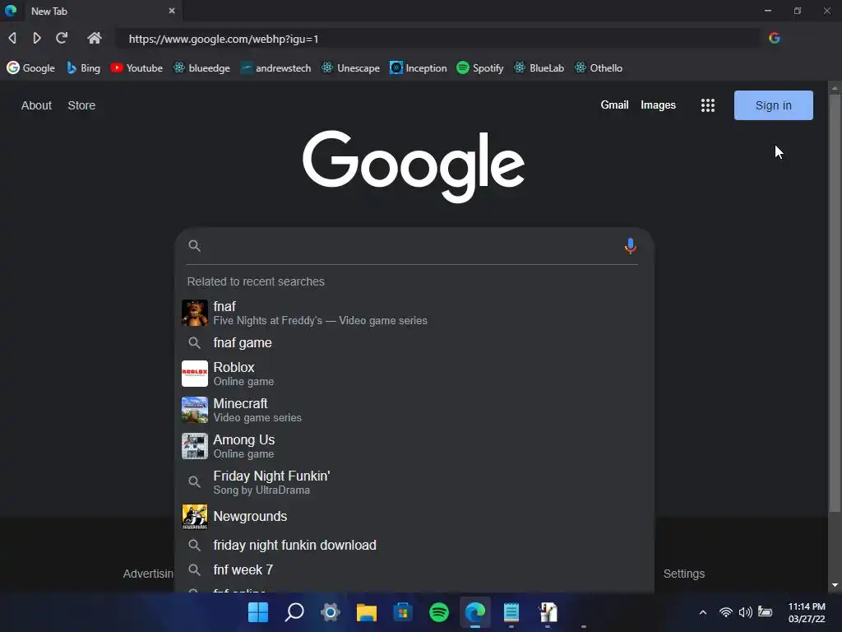Select the Roblox suggestion
The height and width of the screenshot is (632, 842).
[414, 374]
